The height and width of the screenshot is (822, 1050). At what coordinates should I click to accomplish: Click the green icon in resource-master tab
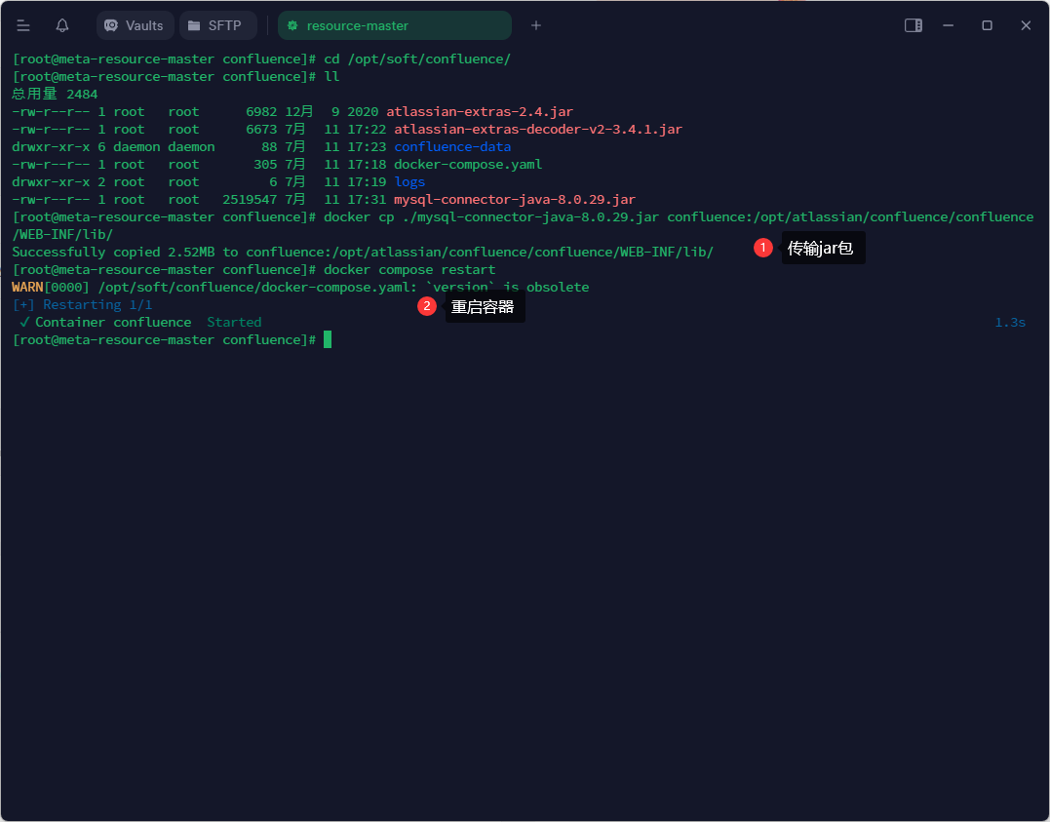pyautogui.click(x=292, y=25)
